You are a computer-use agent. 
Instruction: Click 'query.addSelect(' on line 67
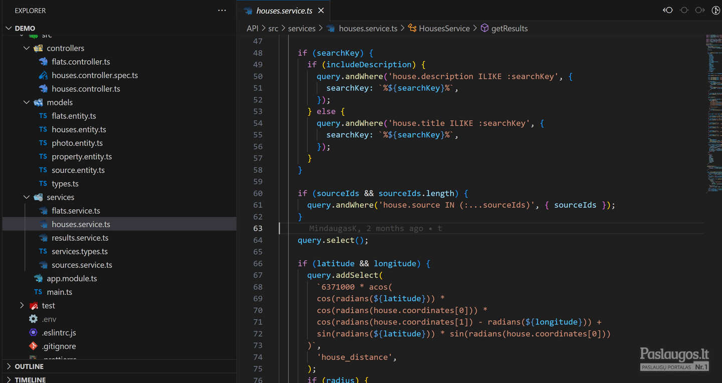click(x=345, y=275)
